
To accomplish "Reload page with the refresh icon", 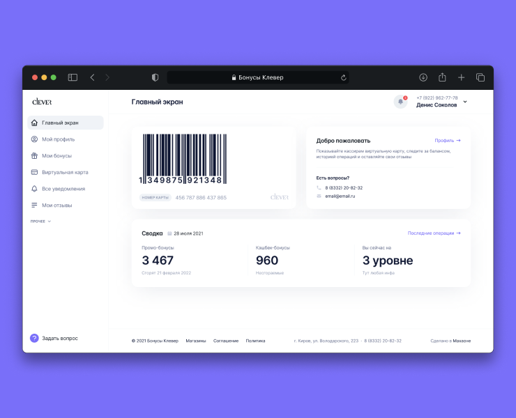I will [x=343, y=77].
